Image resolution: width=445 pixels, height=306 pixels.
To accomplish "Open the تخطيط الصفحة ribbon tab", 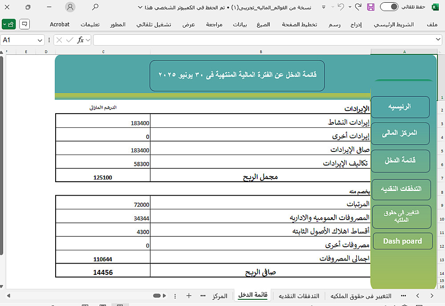I will click(299, 24).
